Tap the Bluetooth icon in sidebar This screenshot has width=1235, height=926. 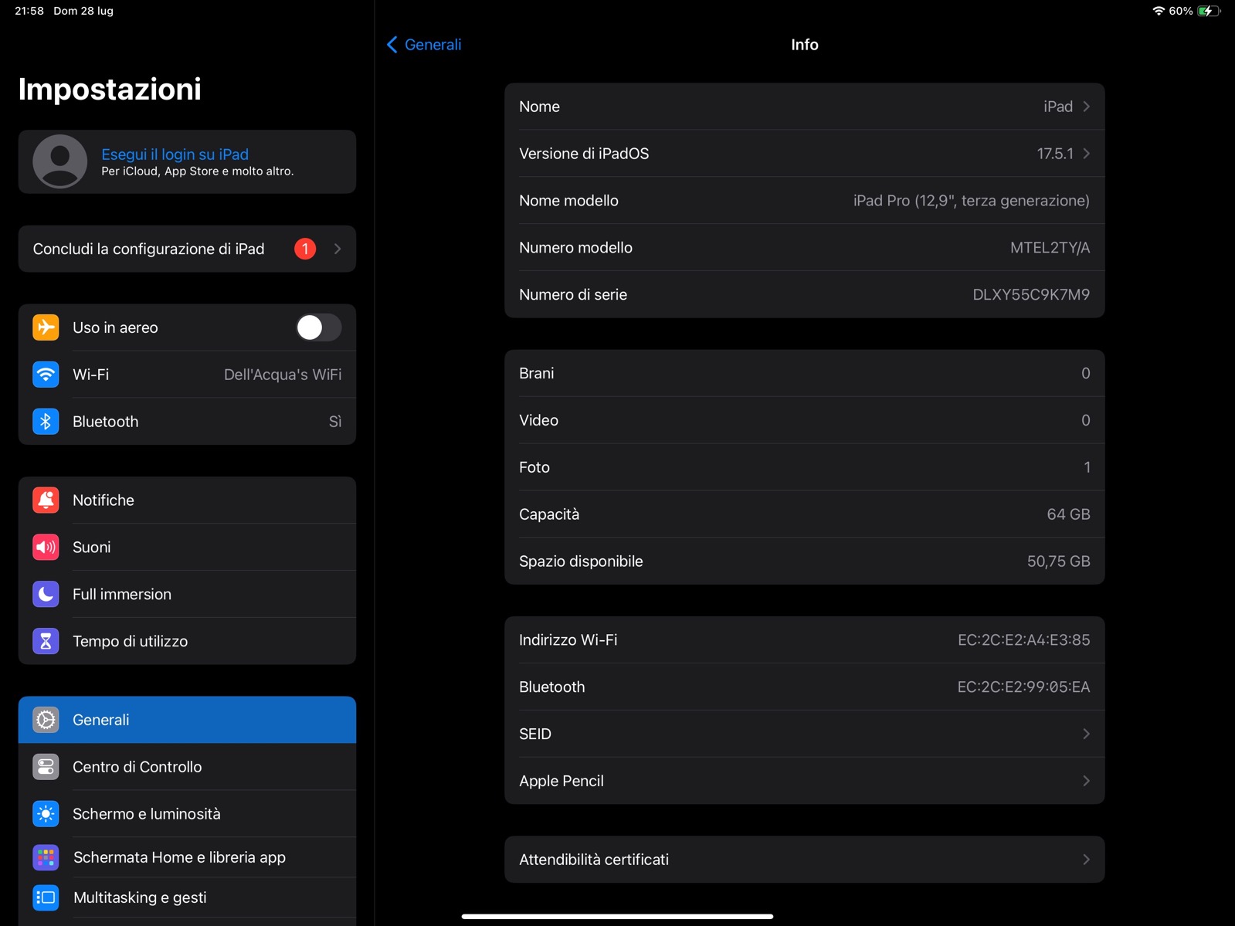[46, 422]
